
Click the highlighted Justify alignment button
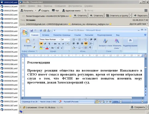pyautogui.click(x=86, y=44)
